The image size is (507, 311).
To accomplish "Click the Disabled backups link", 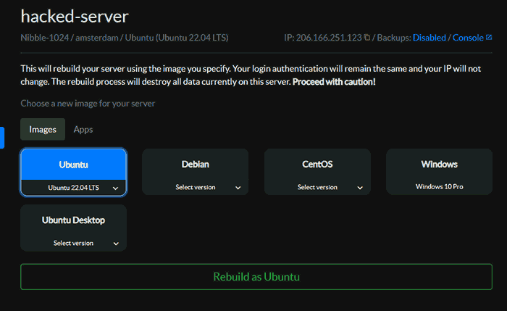I will coord(429,38).
